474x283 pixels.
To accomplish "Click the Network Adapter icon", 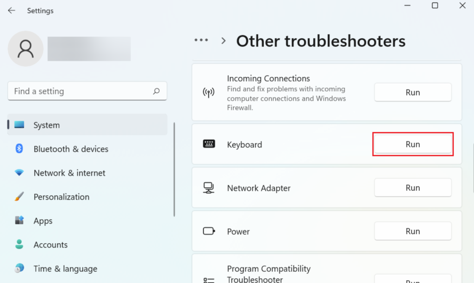I will coord(209,187).
